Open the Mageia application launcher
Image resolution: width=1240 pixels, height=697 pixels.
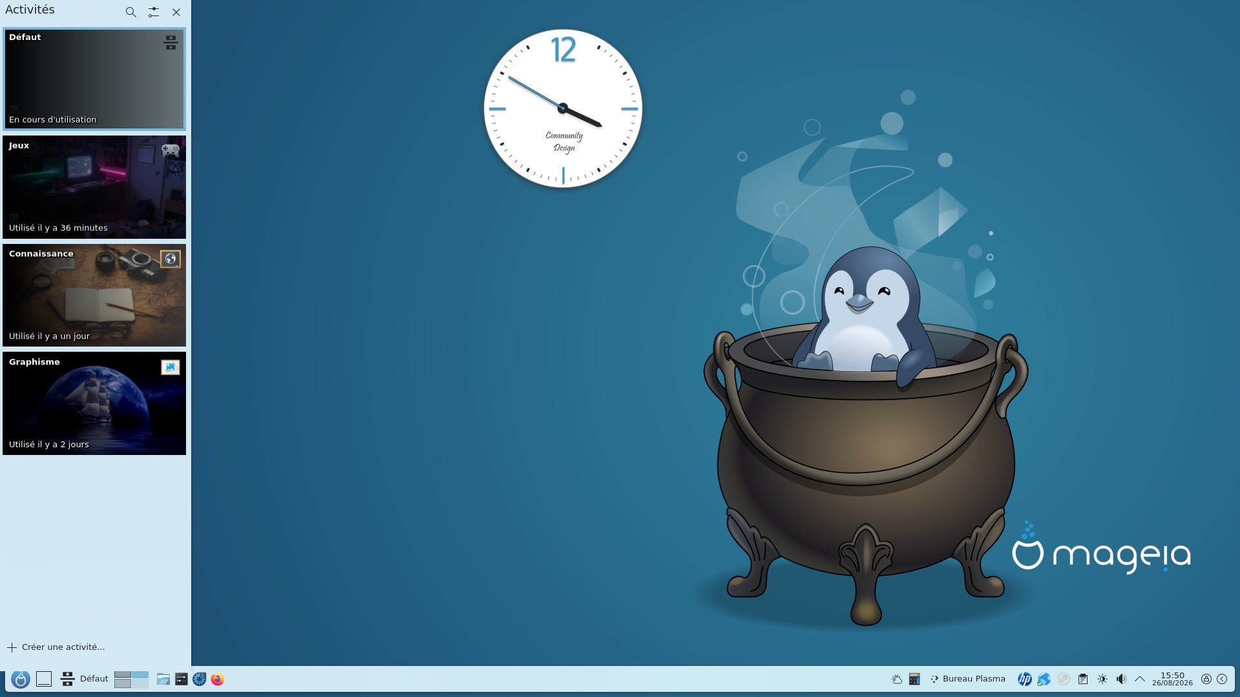21,679
